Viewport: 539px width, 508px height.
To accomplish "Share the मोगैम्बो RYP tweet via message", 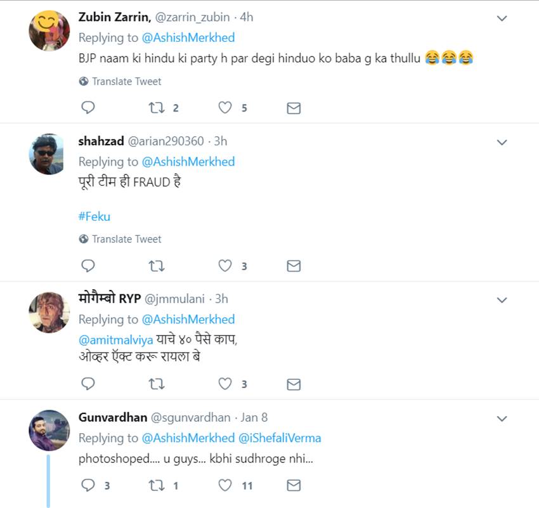I will [294, 384].
